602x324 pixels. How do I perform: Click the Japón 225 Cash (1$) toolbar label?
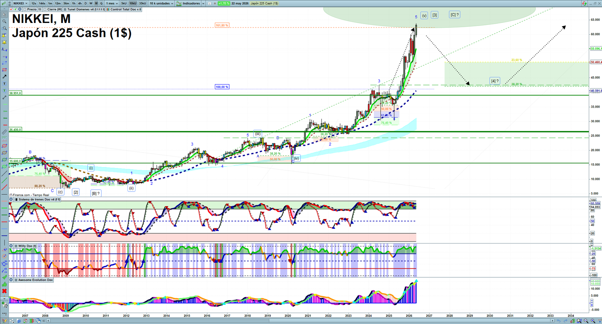(x=265, y=3)
